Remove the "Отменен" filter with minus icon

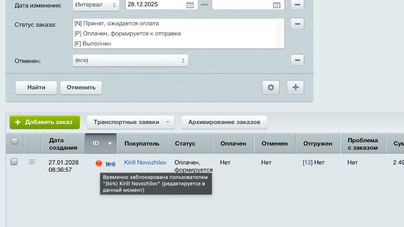tap(297, 60)
